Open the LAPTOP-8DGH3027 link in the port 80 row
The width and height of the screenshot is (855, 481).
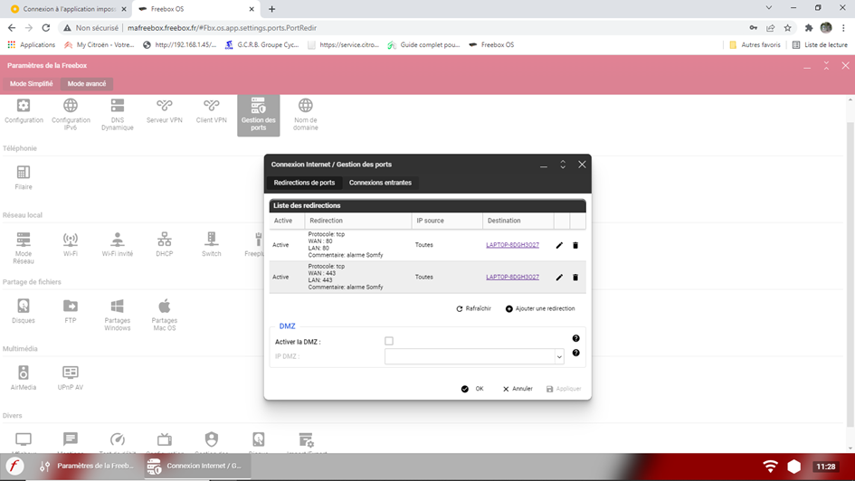pos(513,245)
